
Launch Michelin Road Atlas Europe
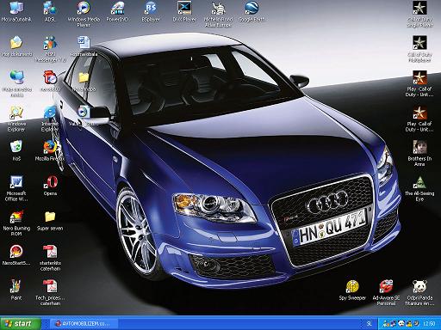pyautogui.click(x=218, y=15)
